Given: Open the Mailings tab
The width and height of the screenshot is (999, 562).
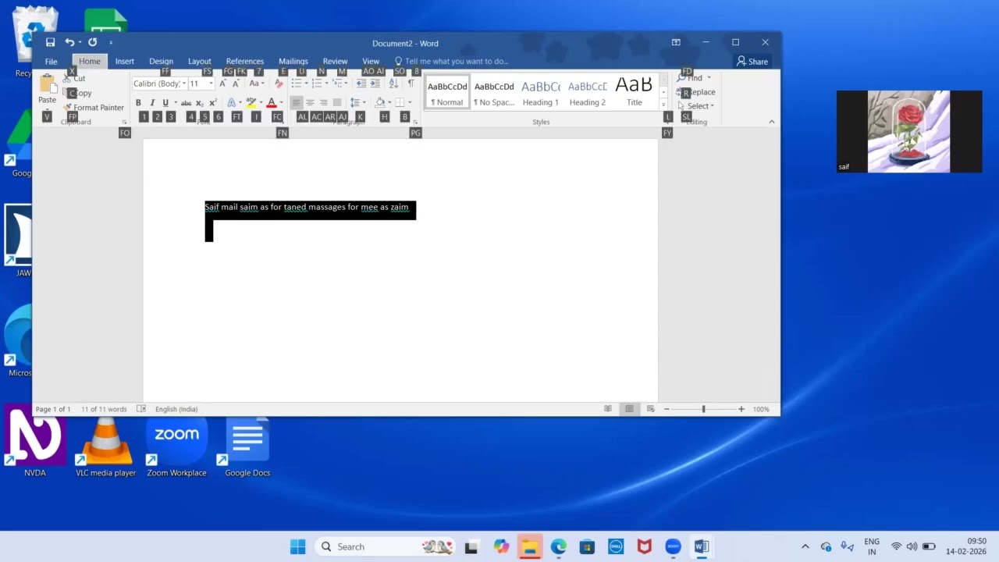Looking at the screenshot, I should click(293, 61).
